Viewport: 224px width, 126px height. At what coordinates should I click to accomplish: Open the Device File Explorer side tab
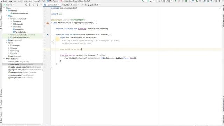pyautogui.click(x=223, y=104)
